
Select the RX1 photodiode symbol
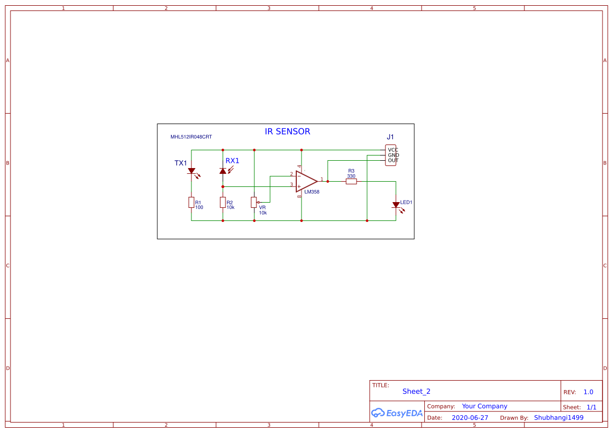point(222,171)
